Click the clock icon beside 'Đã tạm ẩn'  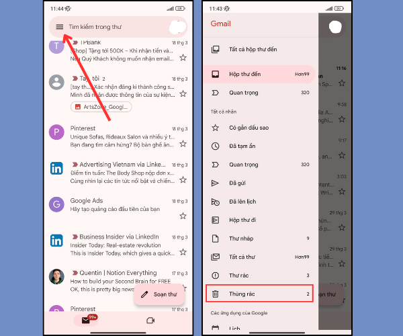(x=215, y=146)
